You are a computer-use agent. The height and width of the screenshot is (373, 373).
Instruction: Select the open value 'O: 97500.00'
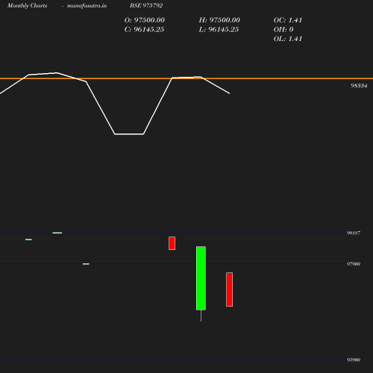(145, 20)
